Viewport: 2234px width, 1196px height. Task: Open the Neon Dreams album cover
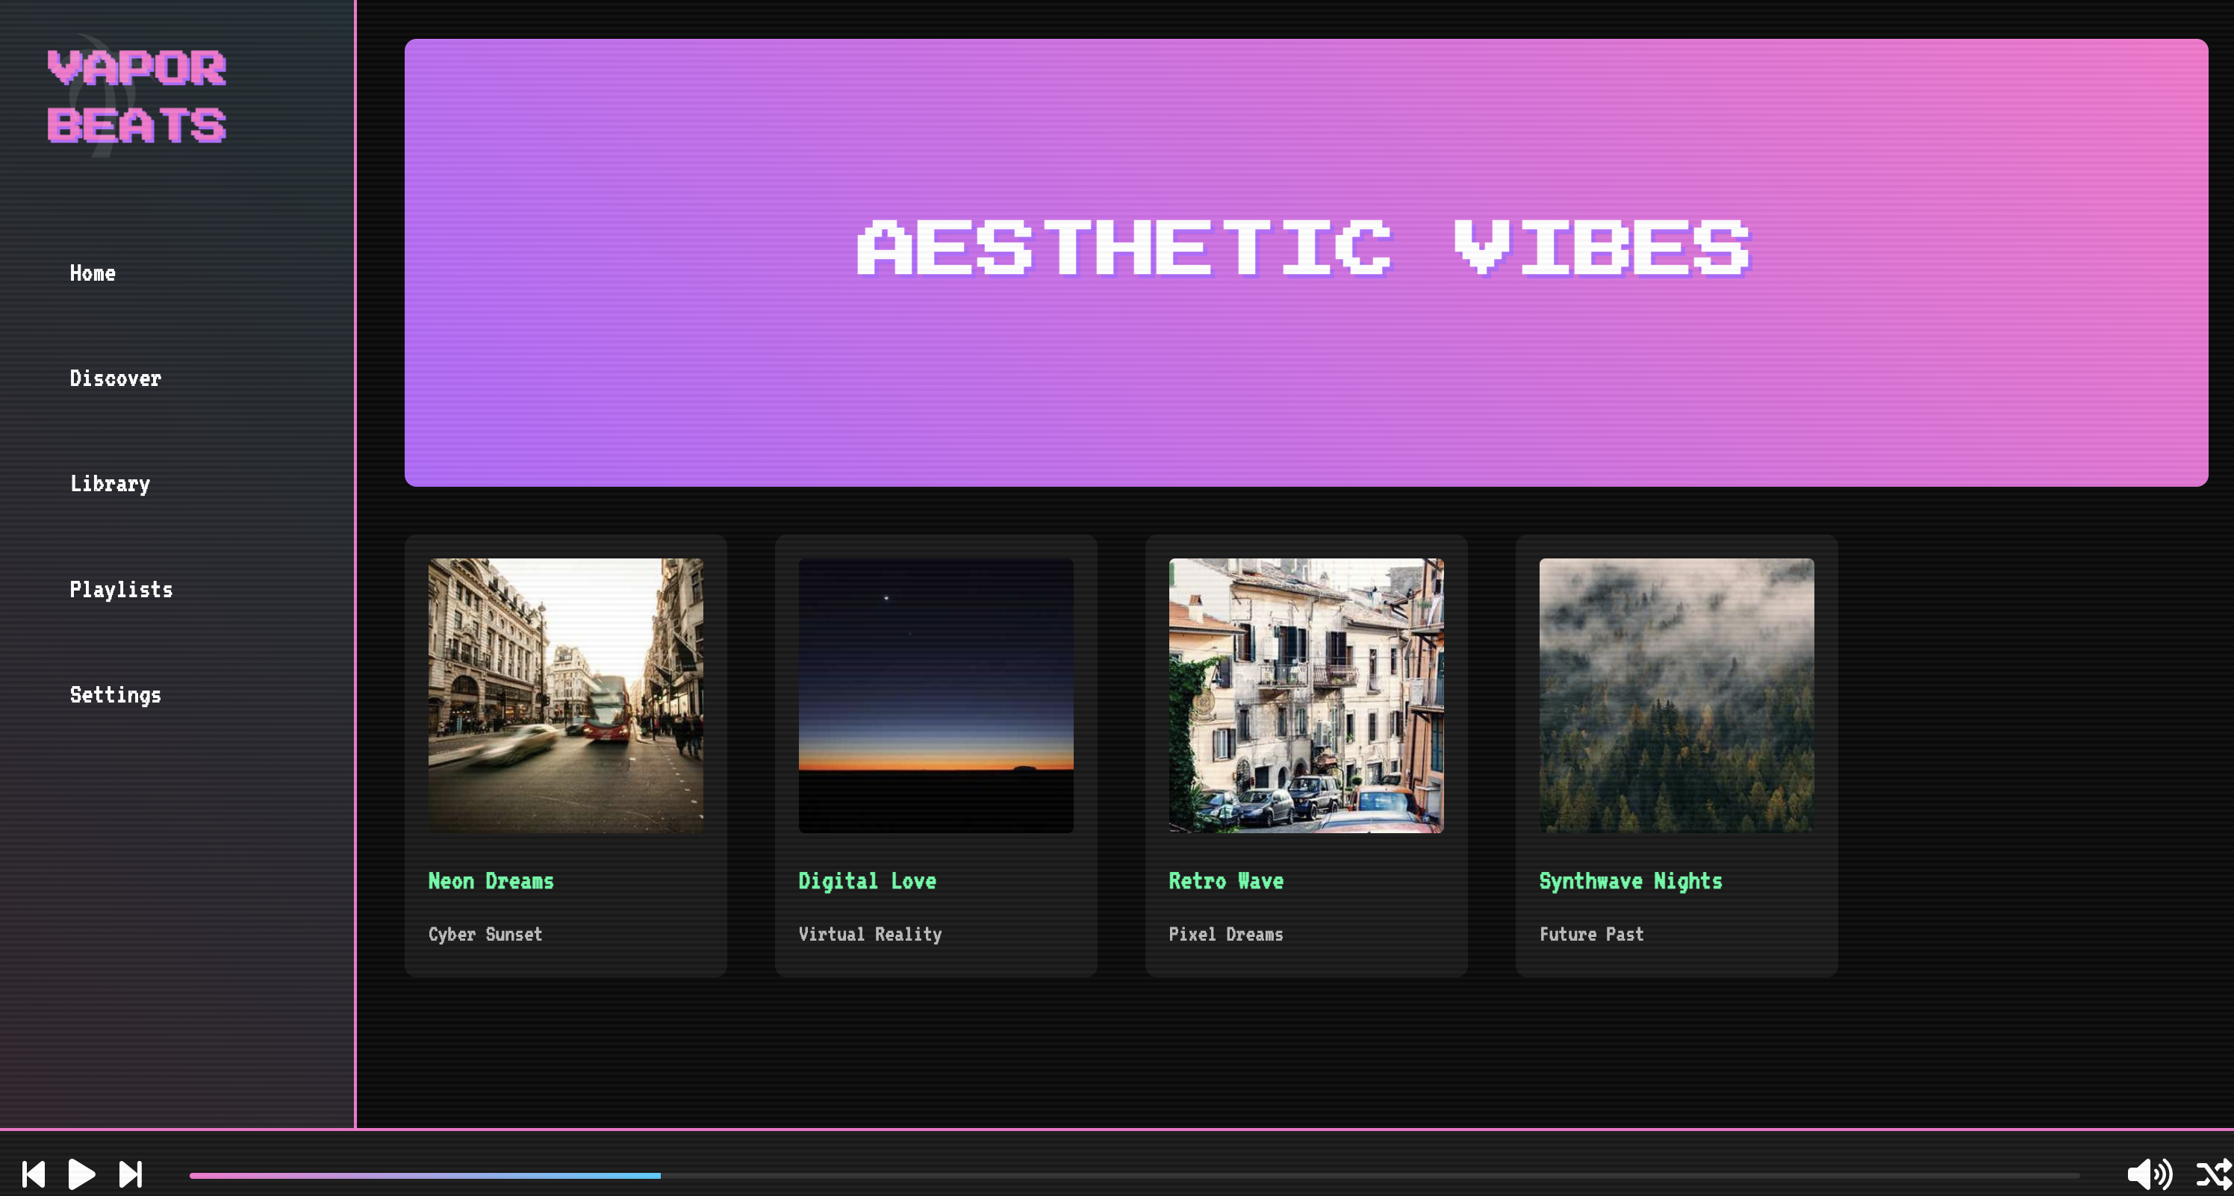click(565, 696)
